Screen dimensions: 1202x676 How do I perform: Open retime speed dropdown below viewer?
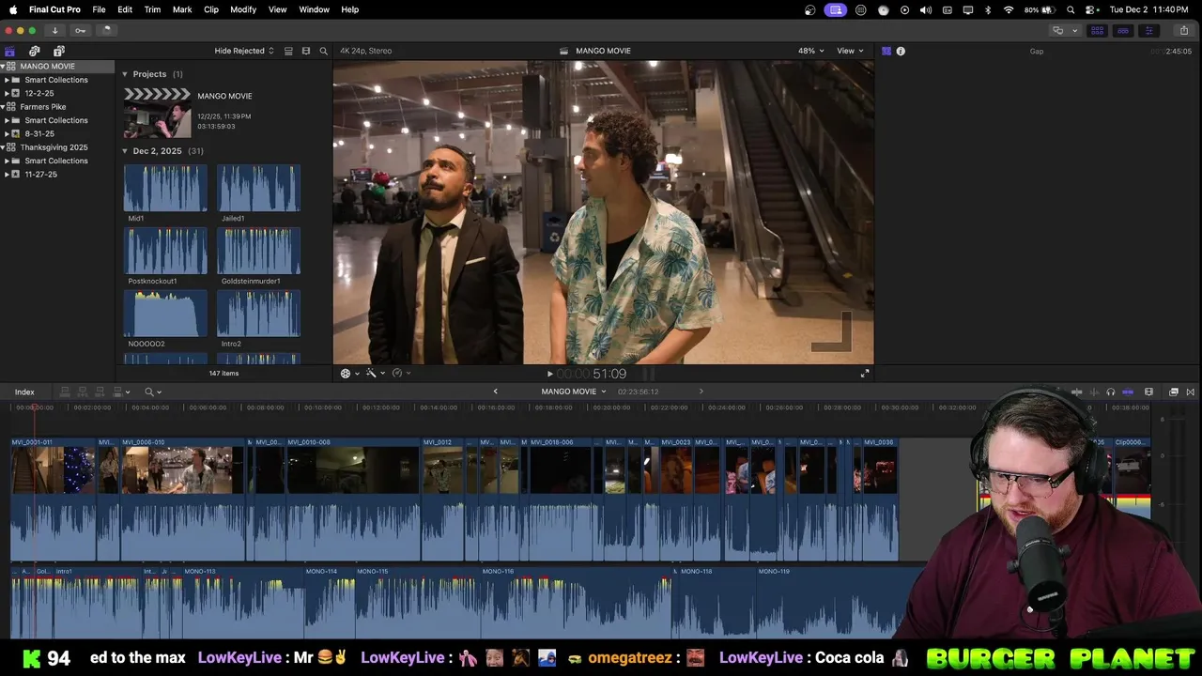[x=401, y=373]
